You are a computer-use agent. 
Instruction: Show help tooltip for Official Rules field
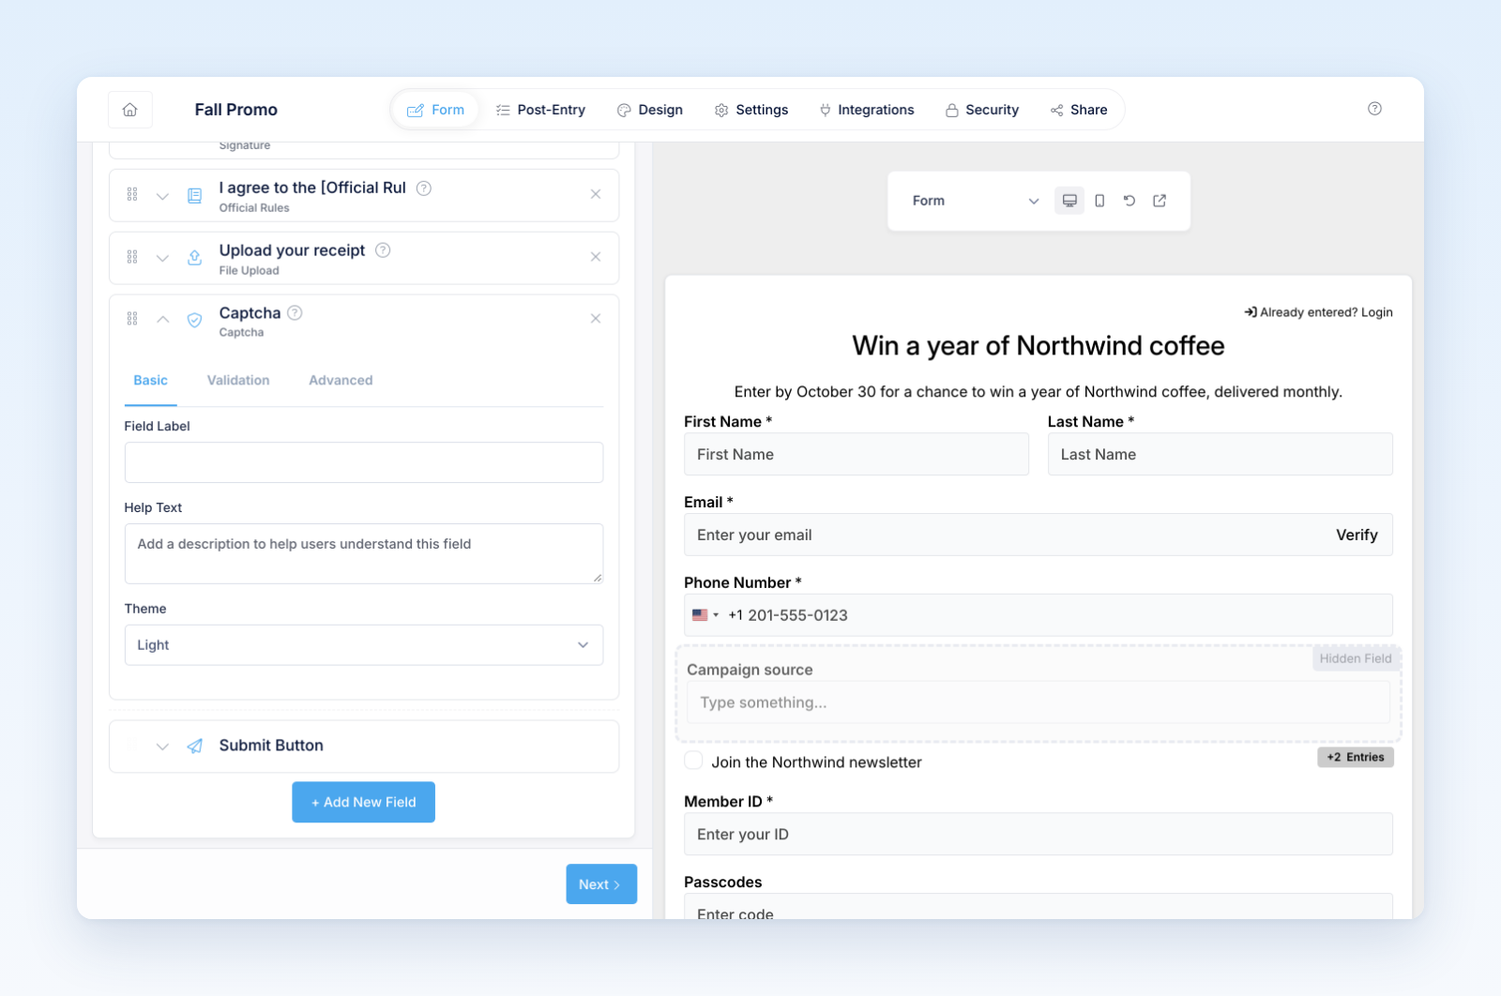click(424, 188)
